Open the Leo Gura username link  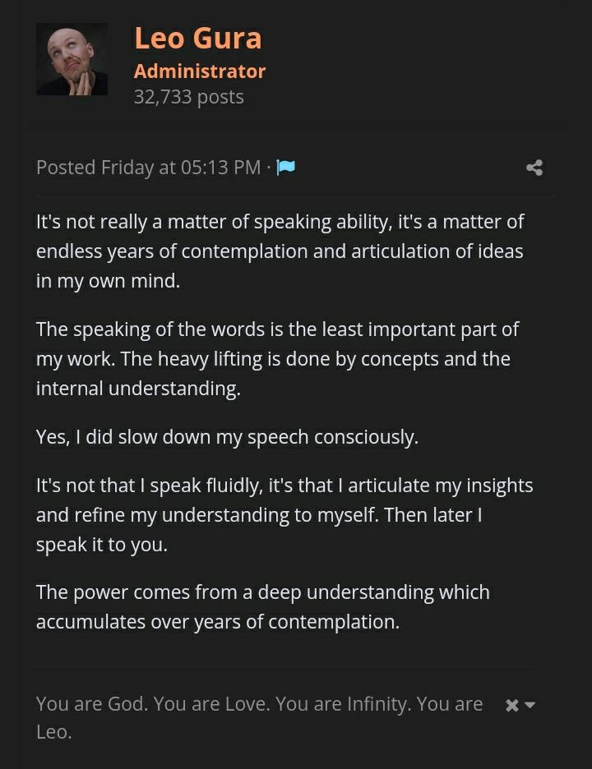[197, 38]
